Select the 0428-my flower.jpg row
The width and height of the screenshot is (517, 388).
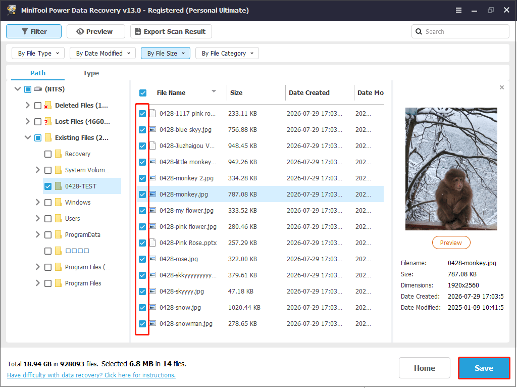260,210
